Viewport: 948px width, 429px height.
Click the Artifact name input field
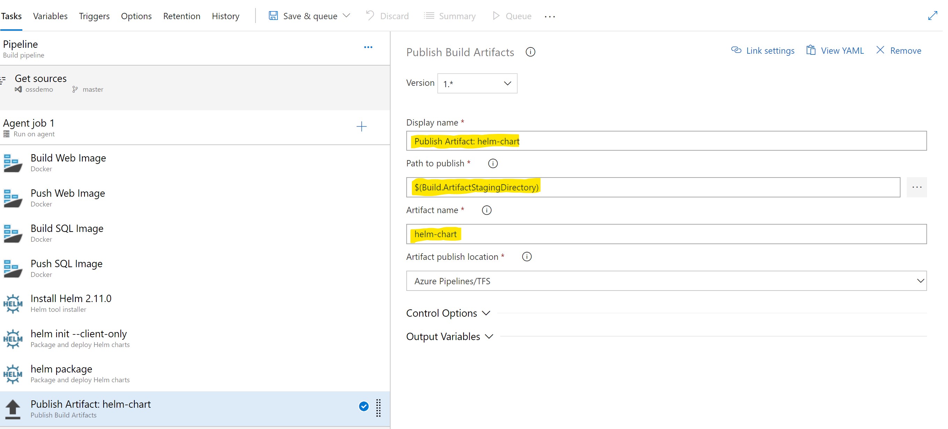point(666,234)
